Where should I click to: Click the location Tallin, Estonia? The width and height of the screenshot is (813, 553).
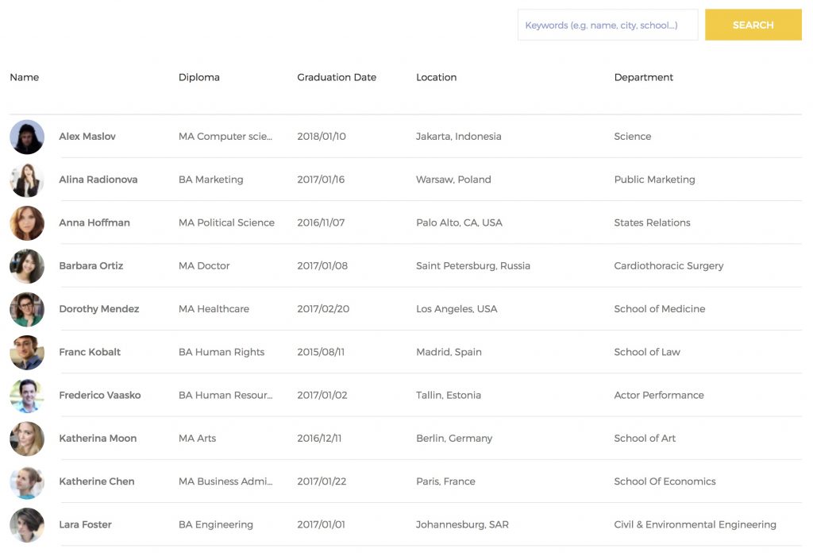point(448,395)
